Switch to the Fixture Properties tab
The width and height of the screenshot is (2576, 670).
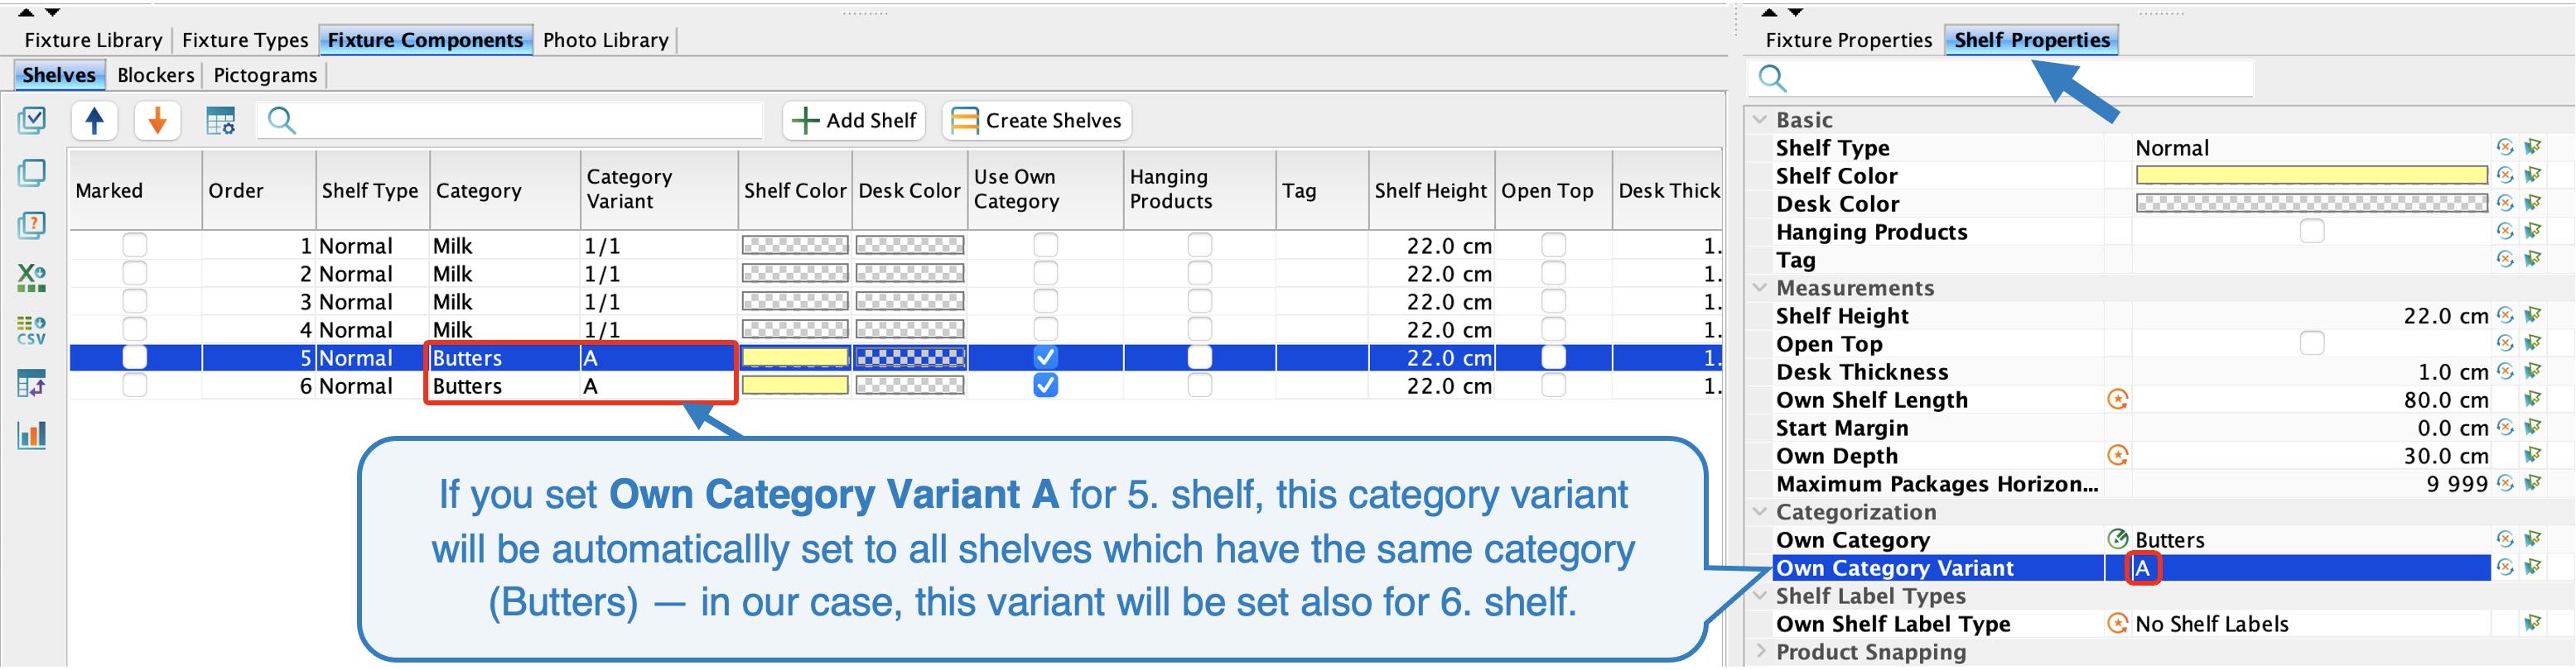1848,40
